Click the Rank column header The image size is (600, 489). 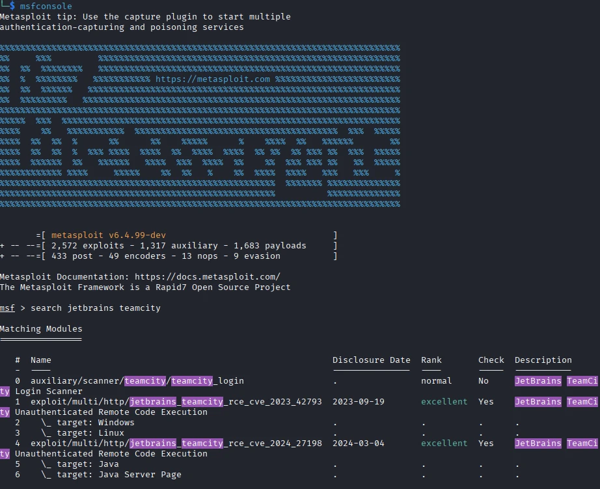point(431,360)
